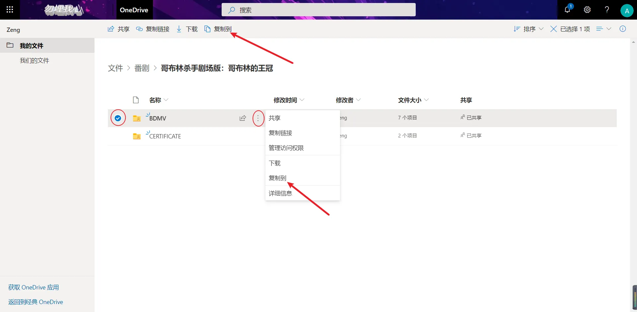This screenshot has width=637, height=312.
Task: Click Get OneDrive apps (获取 OneDrive 应用) link
Action: (34, 287)
